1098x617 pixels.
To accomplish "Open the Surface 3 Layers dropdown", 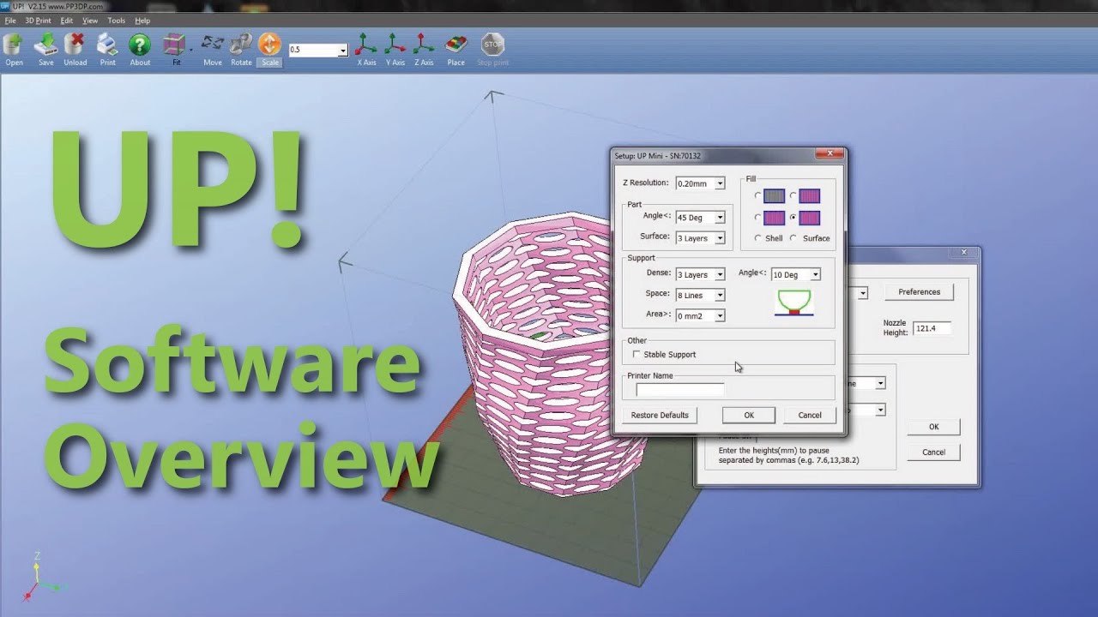I will [720, 238].
